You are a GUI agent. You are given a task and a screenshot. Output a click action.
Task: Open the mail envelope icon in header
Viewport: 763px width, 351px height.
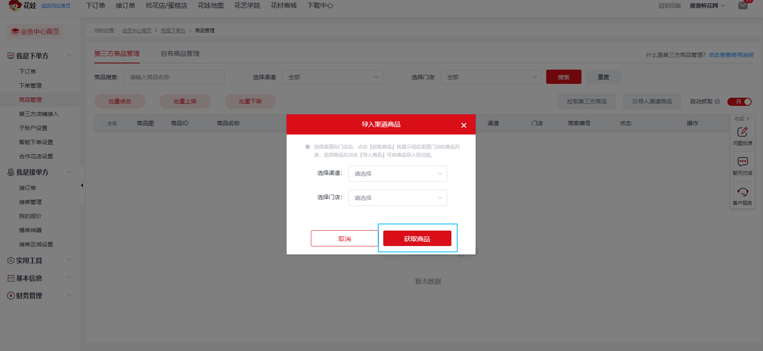[743, 6]
